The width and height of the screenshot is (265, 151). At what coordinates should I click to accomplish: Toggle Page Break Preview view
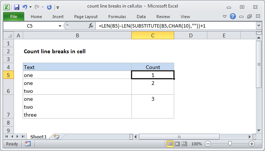[x=185, y=144]
